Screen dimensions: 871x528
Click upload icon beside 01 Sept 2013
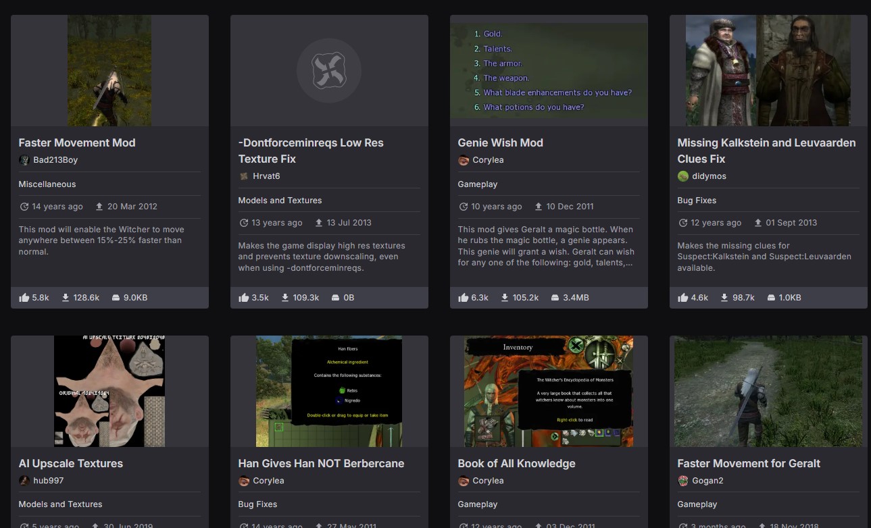pos(758,223)
